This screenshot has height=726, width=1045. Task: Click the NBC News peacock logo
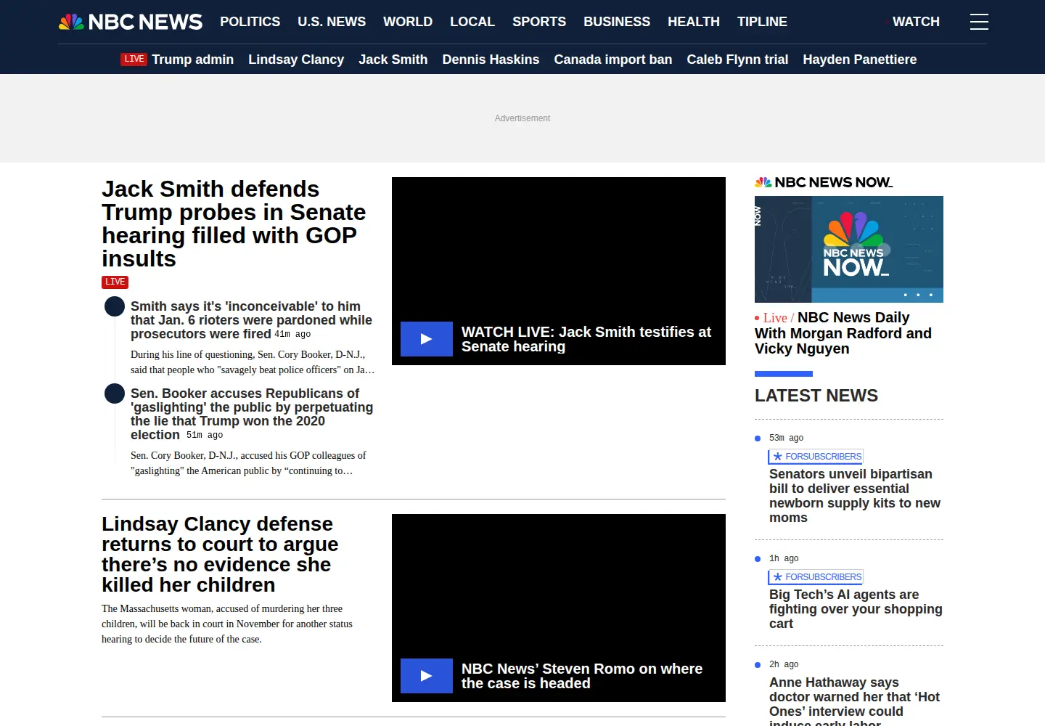tap(131, 22)
